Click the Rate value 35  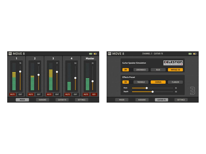pyautogui.click(x=176, y=88)
